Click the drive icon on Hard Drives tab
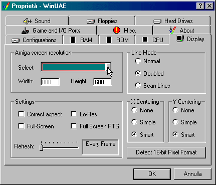This screenshot has width=216, height=185. point(157,21)
